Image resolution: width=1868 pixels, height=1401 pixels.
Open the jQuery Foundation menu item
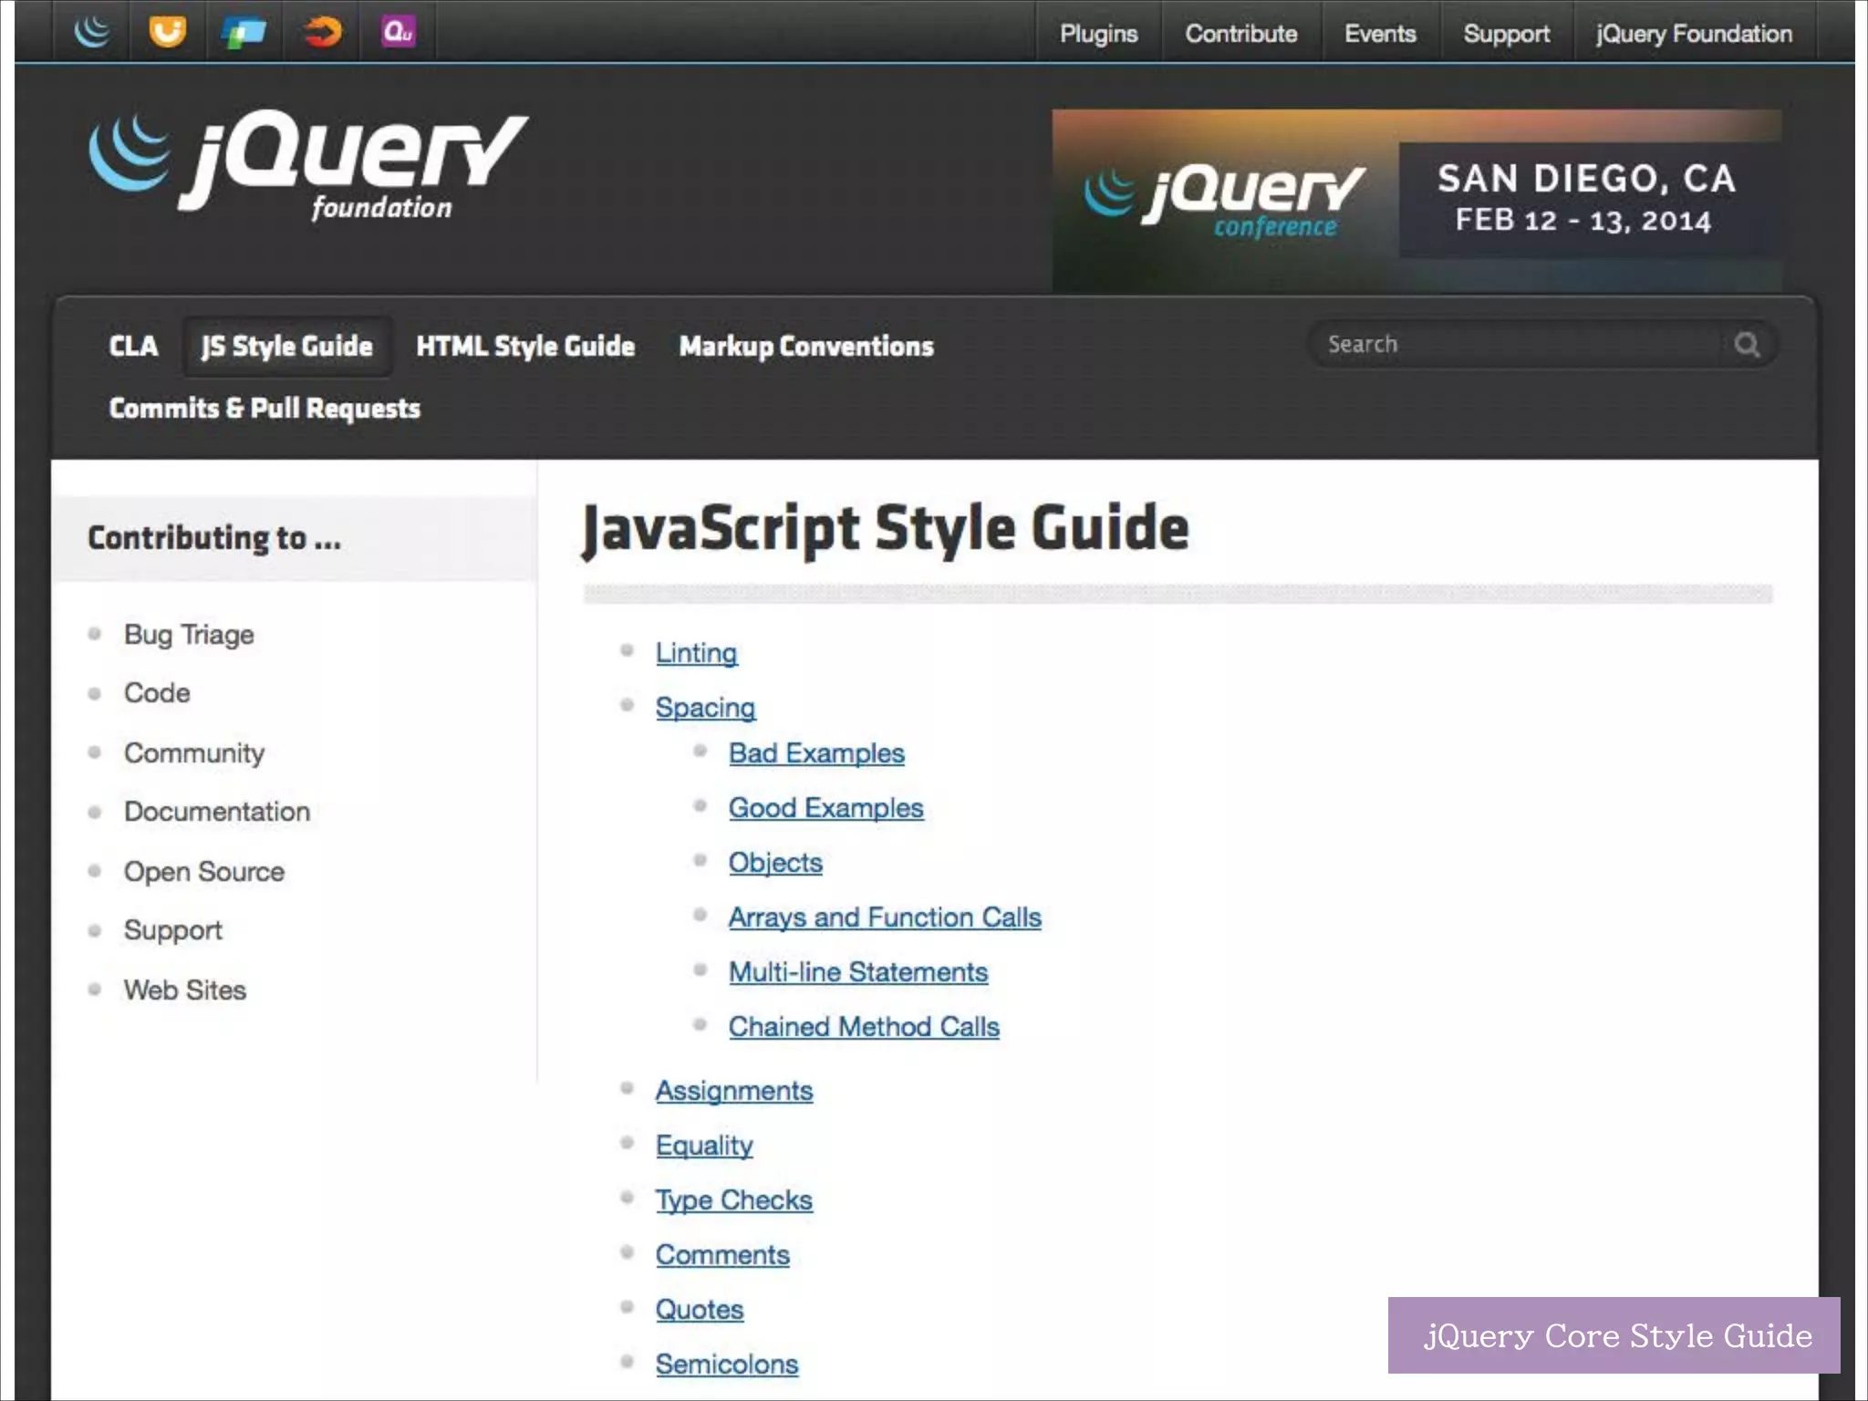(1694, 34)
